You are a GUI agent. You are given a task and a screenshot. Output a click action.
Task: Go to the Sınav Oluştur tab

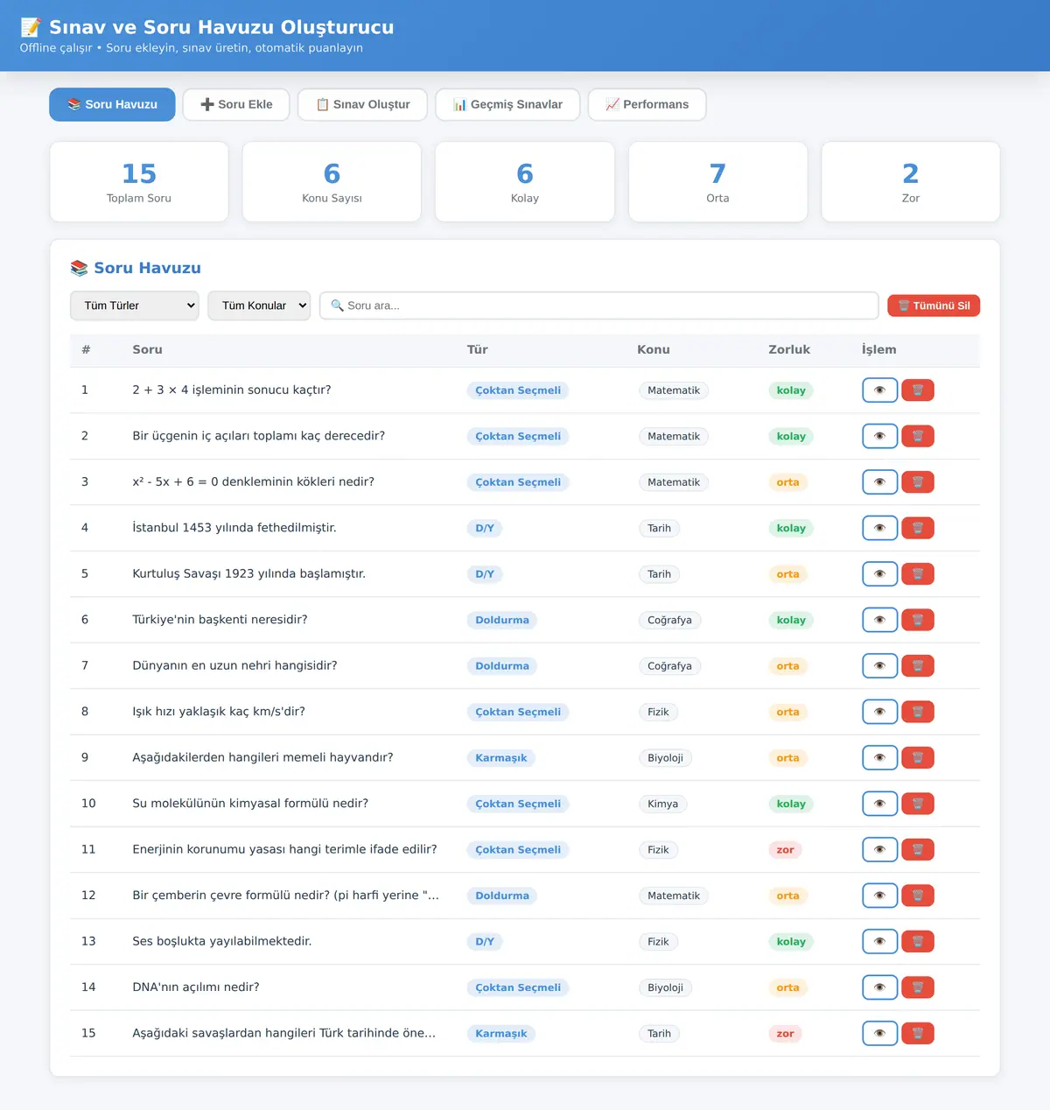click(362, 104)
